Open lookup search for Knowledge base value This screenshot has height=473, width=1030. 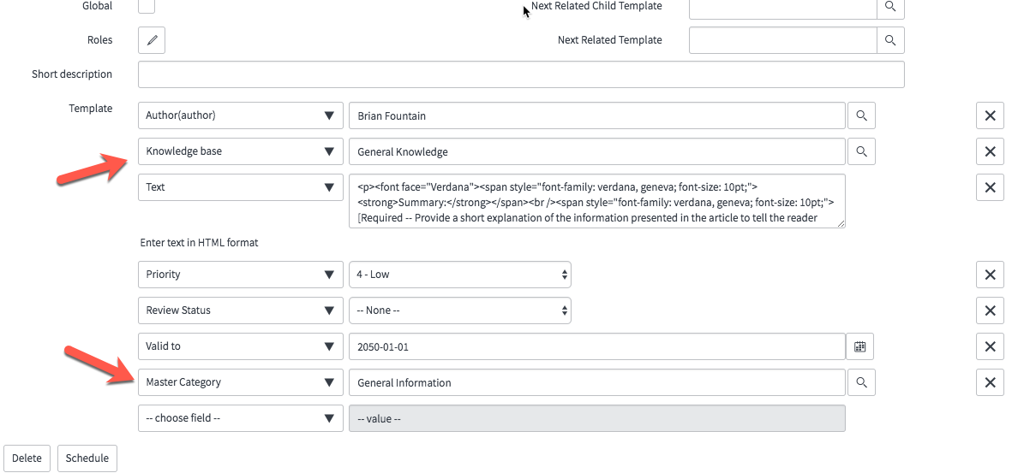click(x=861, y=151)
